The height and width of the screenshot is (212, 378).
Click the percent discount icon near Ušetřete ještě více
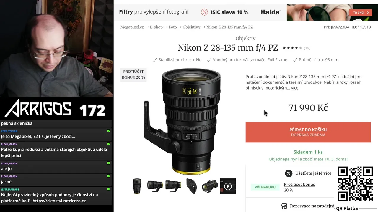pos(289,173)
